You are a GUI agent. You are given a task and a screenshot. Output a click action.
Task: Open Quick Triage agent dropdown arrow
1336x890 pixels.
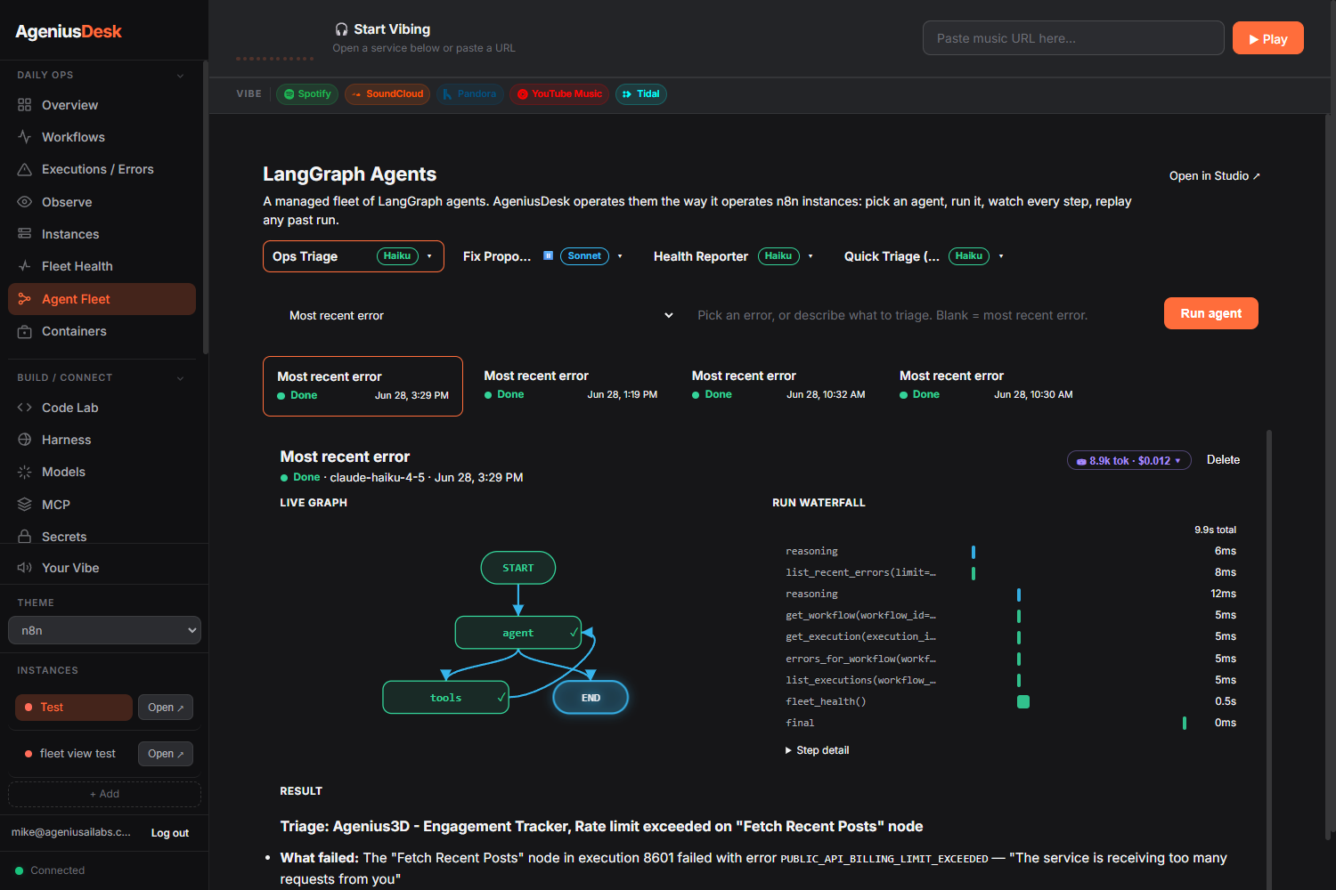[x=1001, y=256]
